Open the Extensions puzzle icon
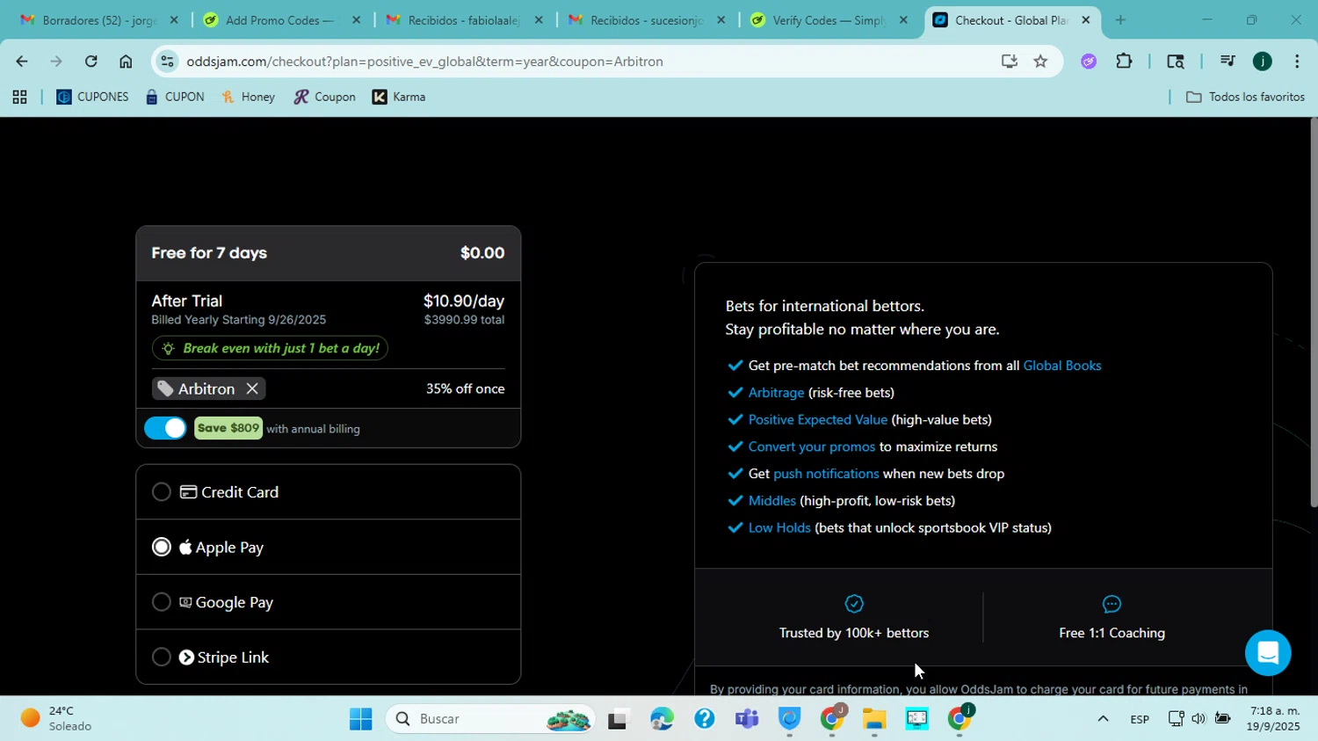Viewport: 1318px width, 741px height. tap(1124, 62)
